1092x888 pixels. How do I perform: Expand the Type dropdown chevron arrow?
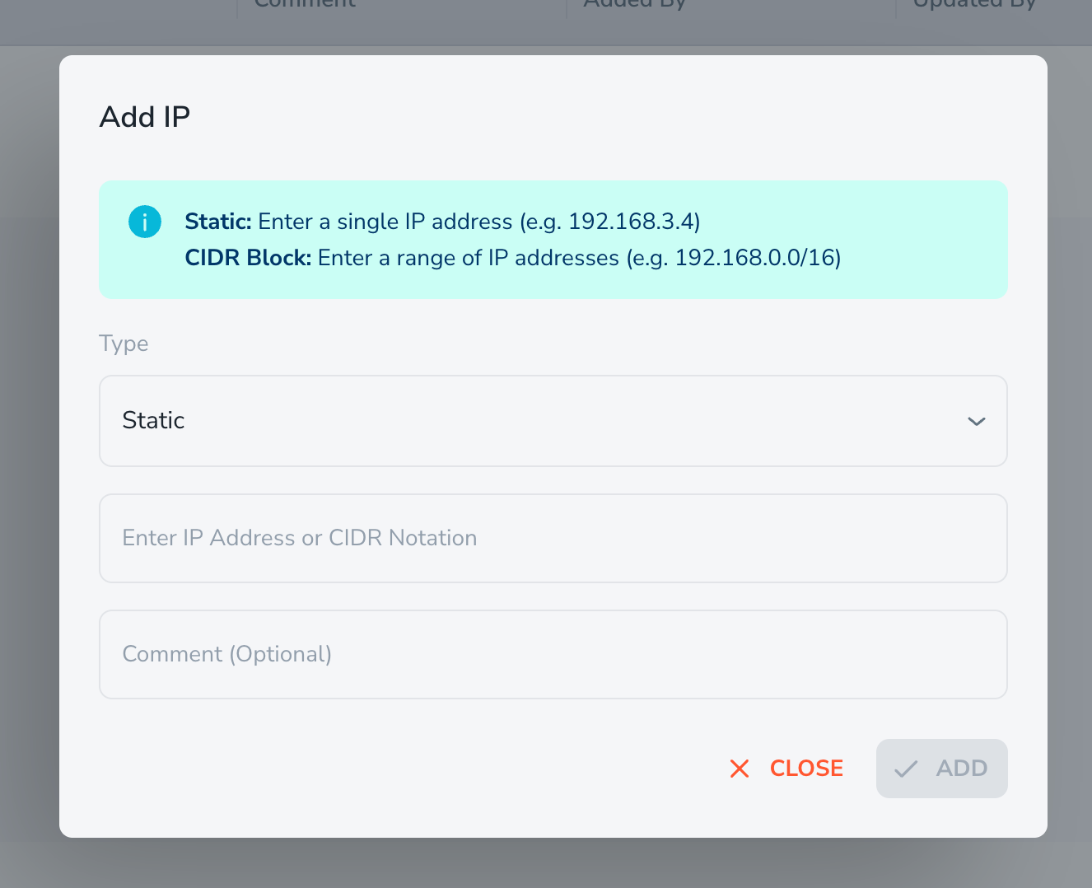(x=977, y=422)
